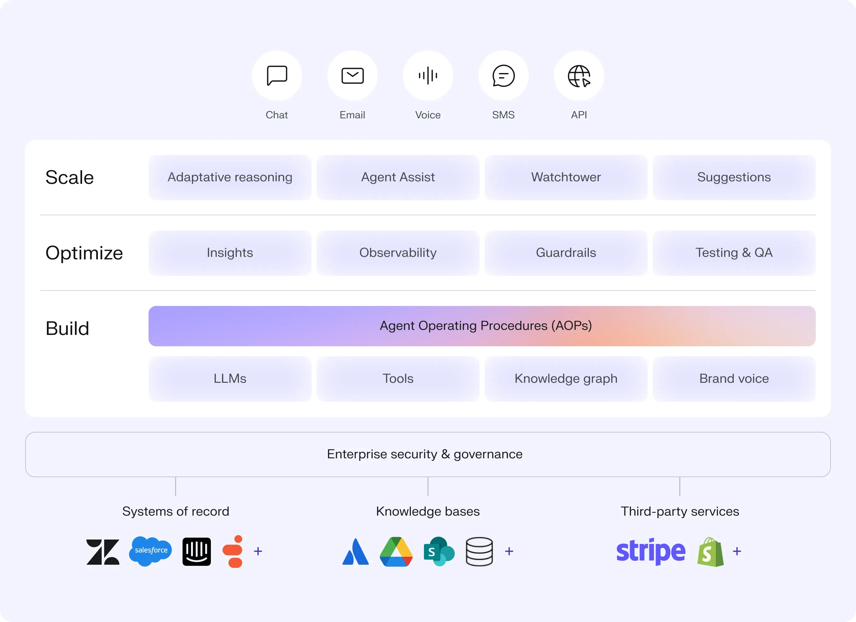
Task: Open the SMS message bubble icon
Action: (x=503, y=76)
